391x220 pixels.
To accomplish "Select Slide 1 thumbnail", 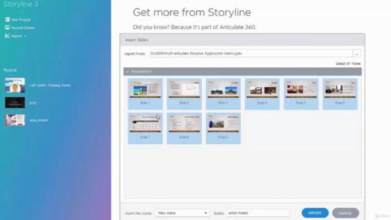I will (x=145, y=94).
